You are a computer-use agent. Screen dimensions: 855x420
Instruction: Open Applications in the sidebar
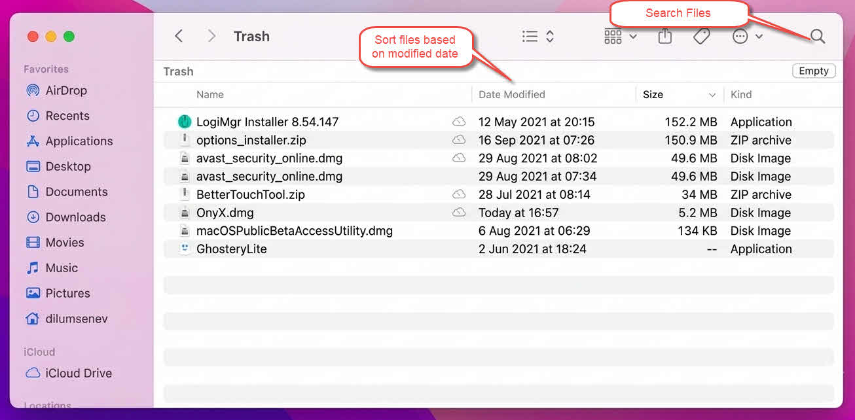[x=69, y=141]
